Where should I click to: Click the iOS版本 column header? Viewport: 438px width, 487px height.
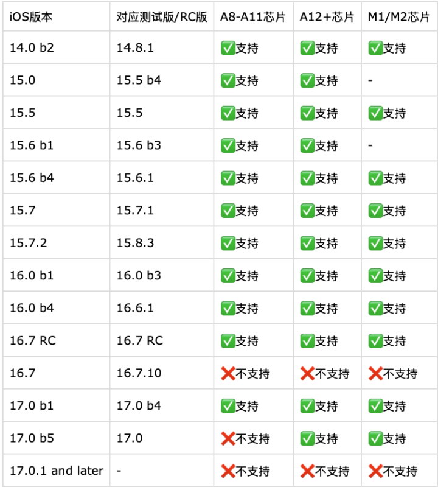coord(56,16)
